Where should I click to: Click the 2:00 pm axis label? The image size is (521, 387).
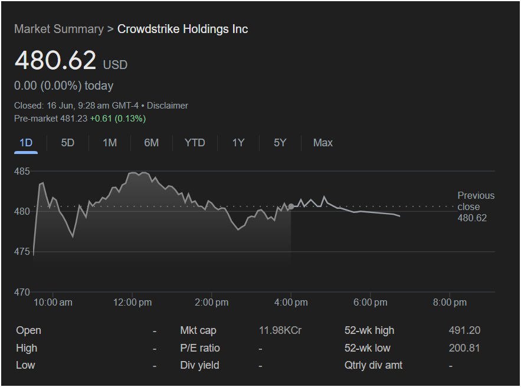coord(212,302)
